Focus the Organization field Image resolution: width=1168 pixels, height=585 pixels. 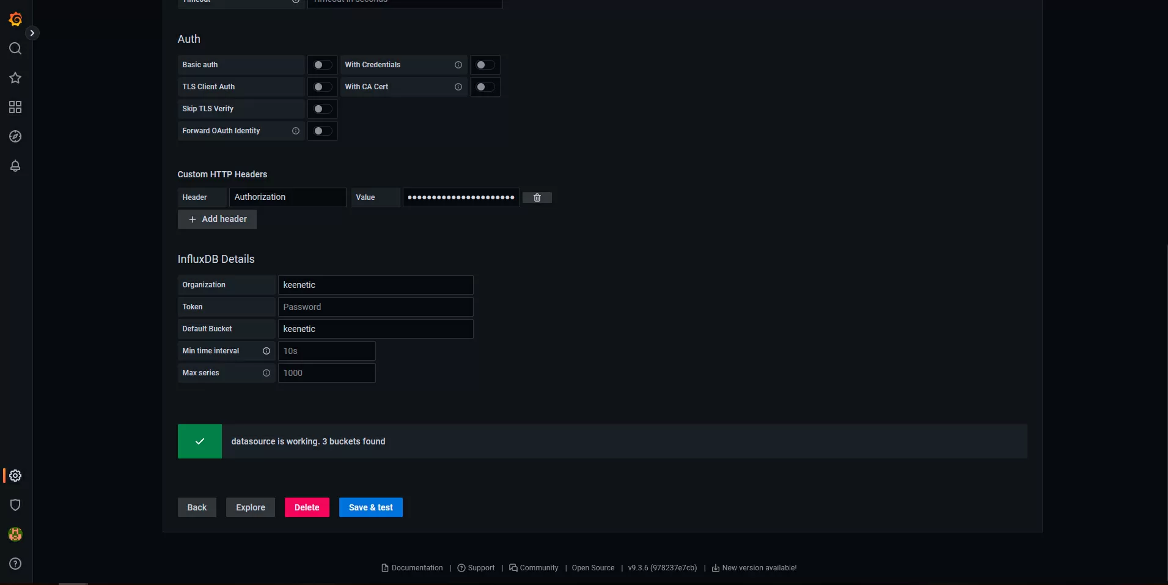tap(376, 285)
